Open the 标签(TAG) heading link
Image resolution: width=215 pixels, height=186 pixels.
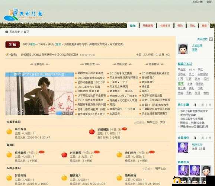[185, 64]
